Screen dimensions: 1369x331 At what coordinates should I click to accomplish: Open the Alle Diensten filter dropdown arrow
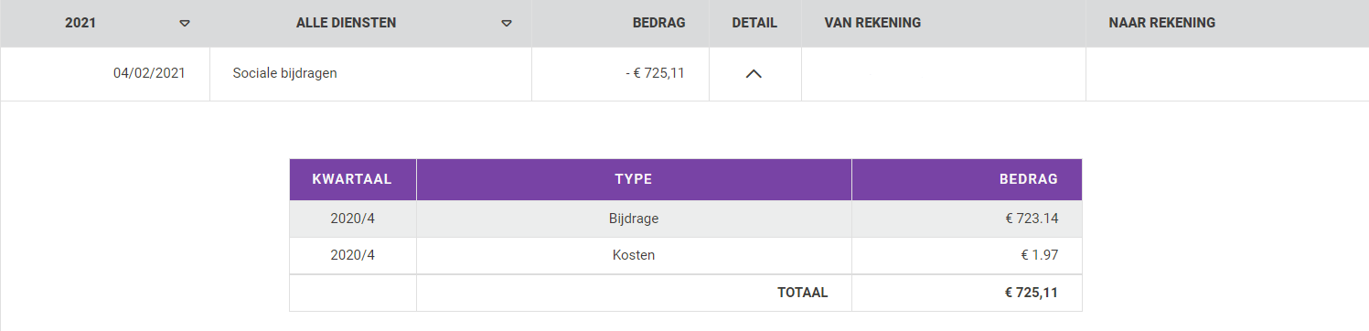pyautogui.click(x=507, y=23)
